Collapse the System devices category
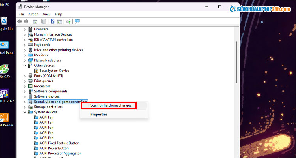The height and width of the screenshot is (158, 296). point(25,112)
